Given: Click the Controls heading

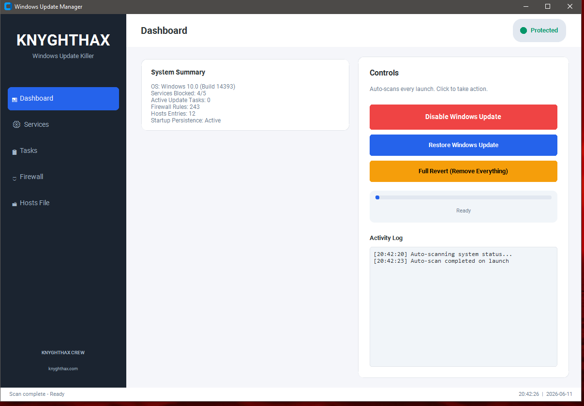Looking at the screenshot, I should 384,73.
